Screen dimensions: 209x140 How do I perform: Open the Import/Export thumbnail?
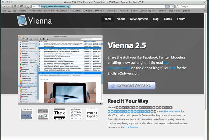(x=92, y=114)
